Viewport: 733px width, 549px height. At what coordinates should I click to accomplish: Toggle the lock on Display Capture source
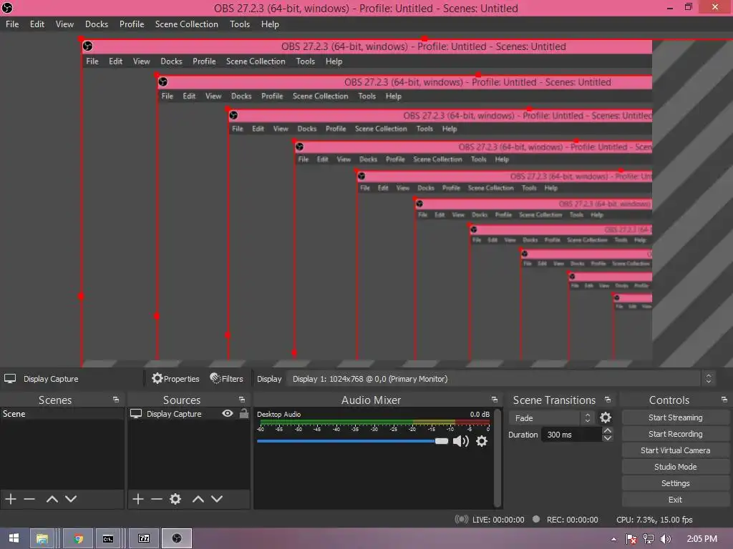[x=243, y=414]
